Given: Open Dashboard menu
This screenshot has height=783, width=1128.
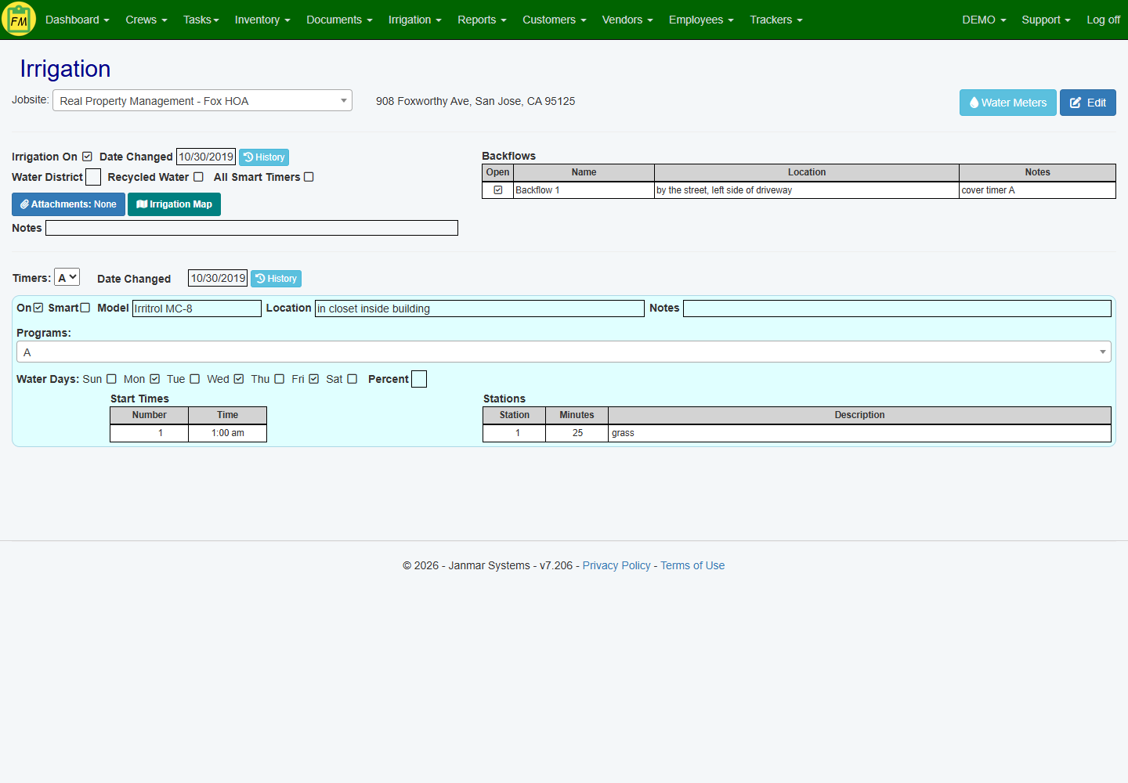Looking at the screenshot, I should 77,20.
